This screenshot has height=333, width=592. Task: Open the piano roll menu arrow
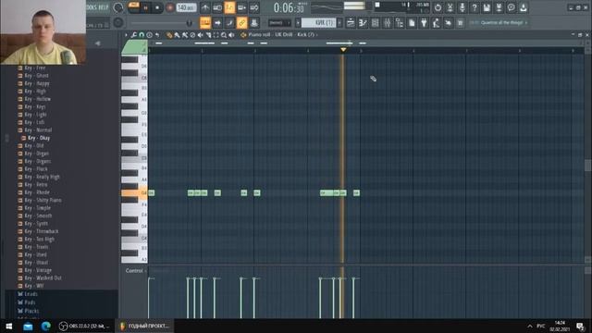tap(126, 35)
